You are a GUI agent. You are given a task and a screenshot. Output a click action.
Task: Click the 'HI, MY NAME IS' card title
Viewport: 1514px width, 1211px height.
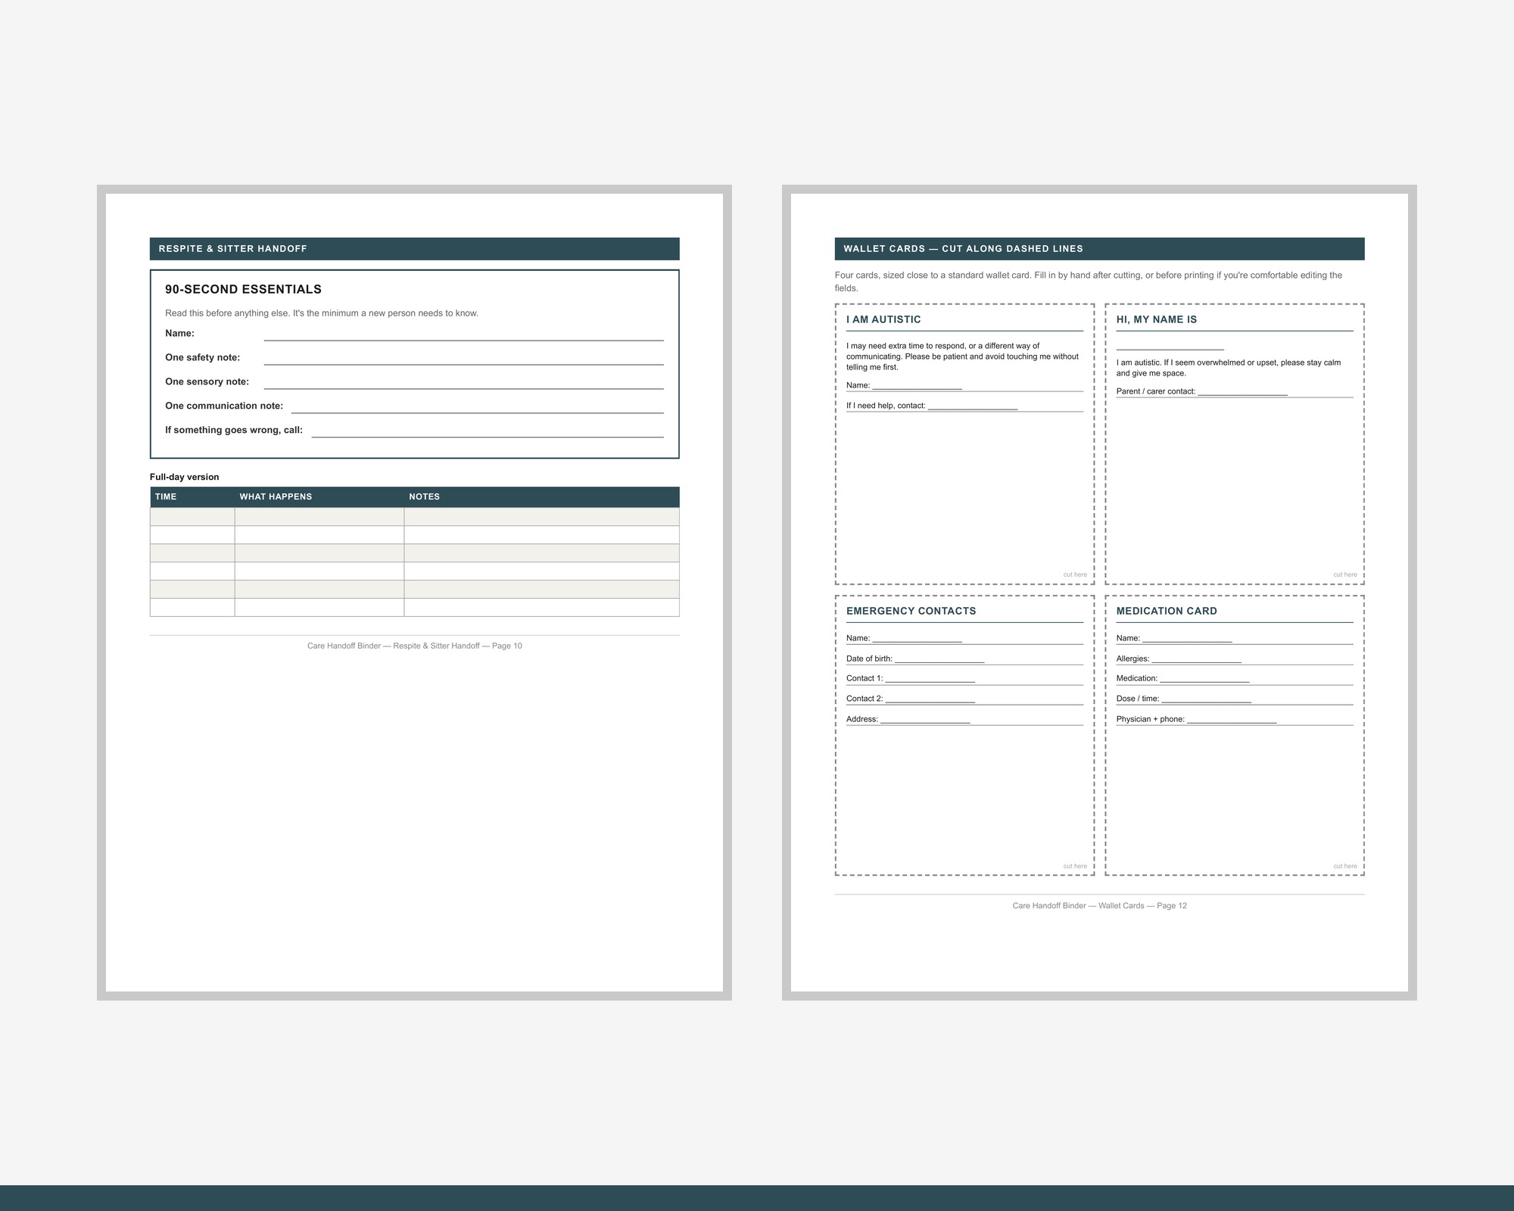(x=1156, y=319)
